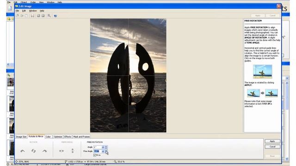The image size is (296, 166).
Task: Click the floppy disk save icon
Action: [32, 16]
